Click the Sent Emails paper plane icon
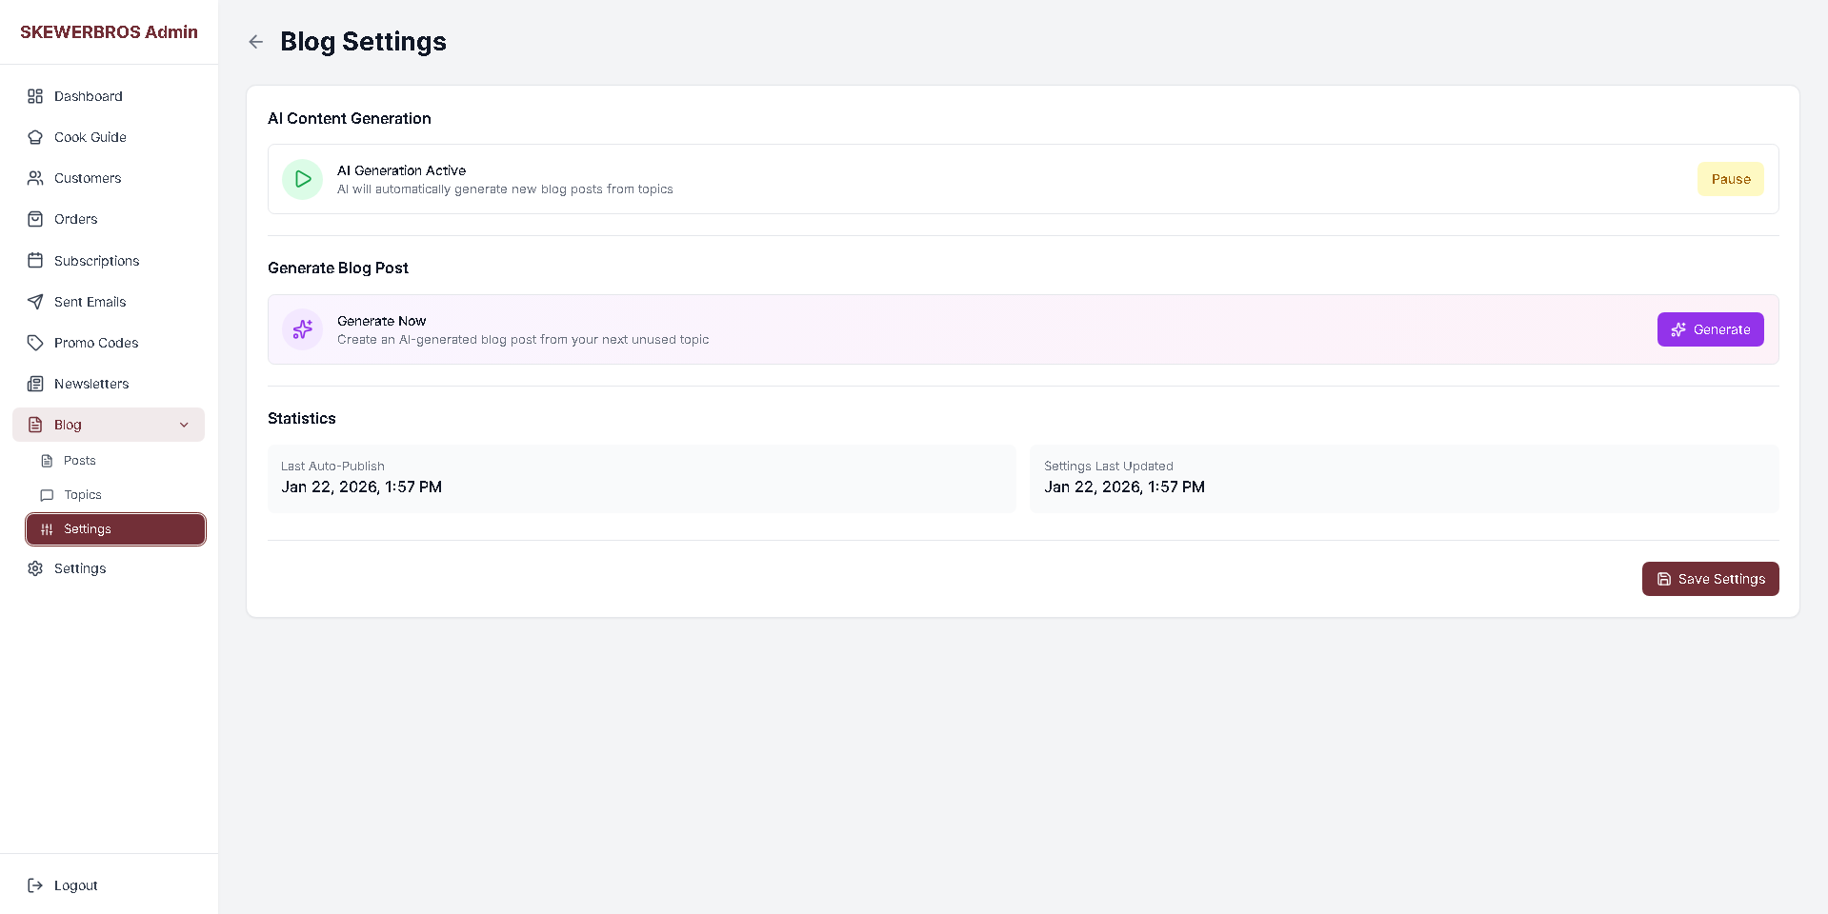This screenshot has height=914, width=1828. click(35, 302)
